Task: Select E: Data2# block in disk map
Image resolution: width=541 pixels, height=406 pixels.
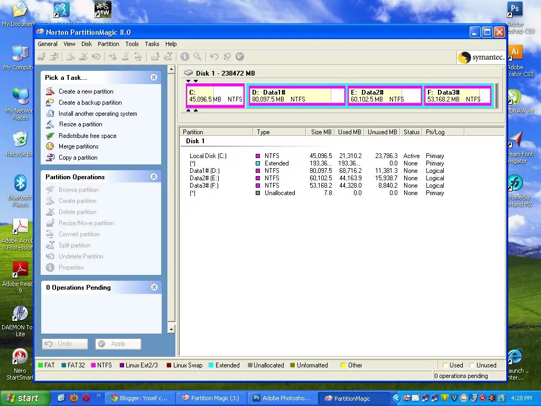Action: [385, 96]
